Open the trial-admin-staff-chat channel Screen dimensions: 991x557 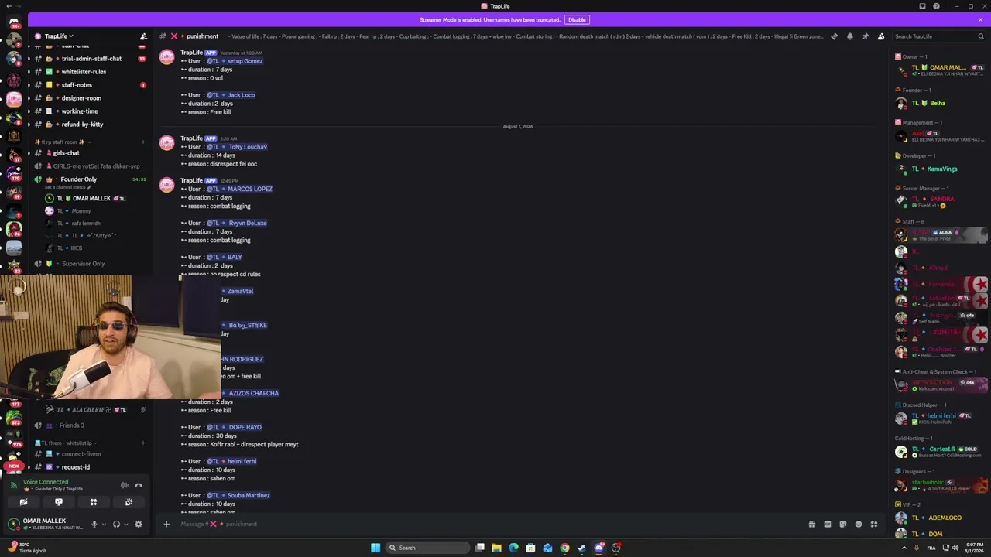point(91,59)
